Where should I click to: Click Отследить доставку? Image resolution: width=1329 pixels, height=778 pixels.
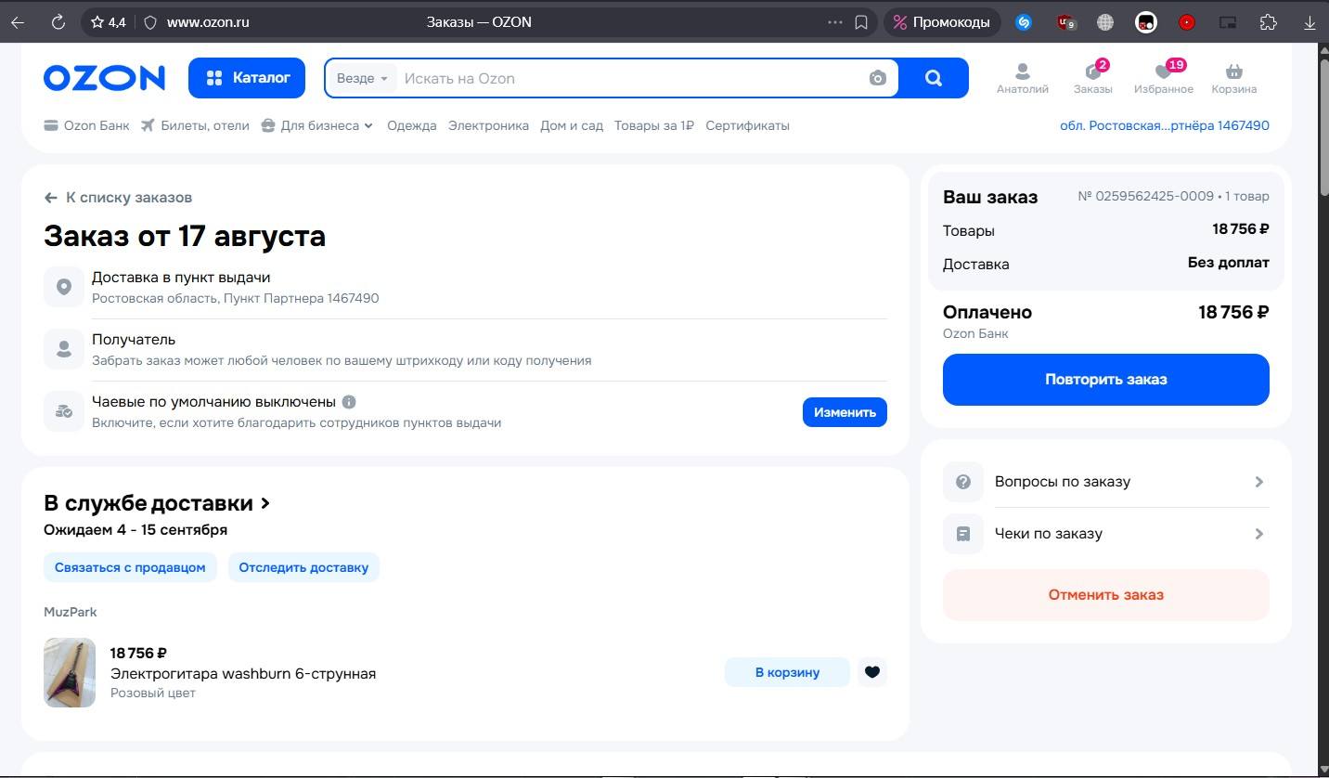pos(303,567)
